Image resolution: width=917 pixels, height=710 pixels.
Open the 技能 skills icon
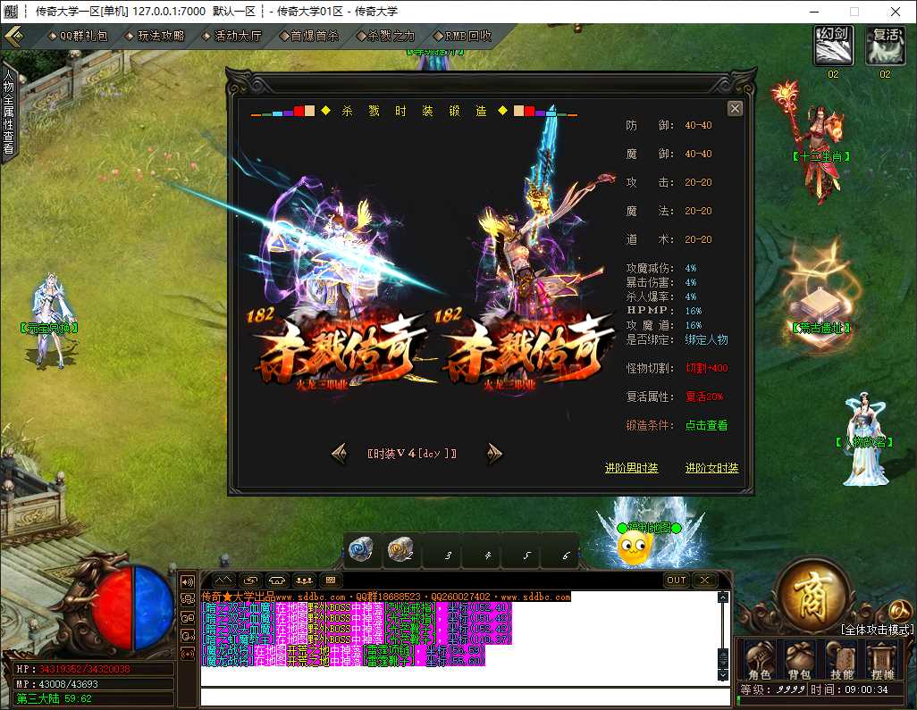(x=842, y=659)
